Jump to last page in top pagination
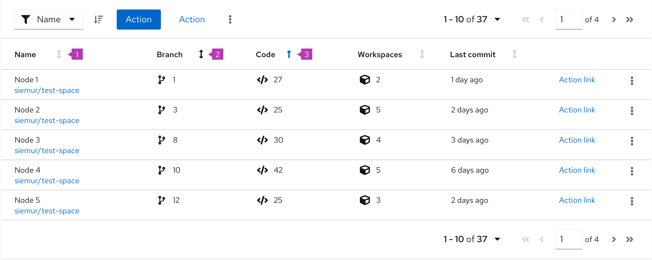The image size is (652, 260). [630, 20]
